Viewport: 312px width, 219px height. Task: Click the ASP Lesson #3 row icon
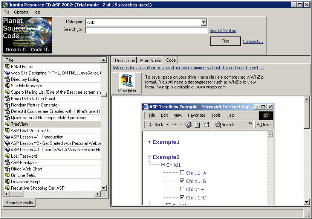(x=7, y=149)
